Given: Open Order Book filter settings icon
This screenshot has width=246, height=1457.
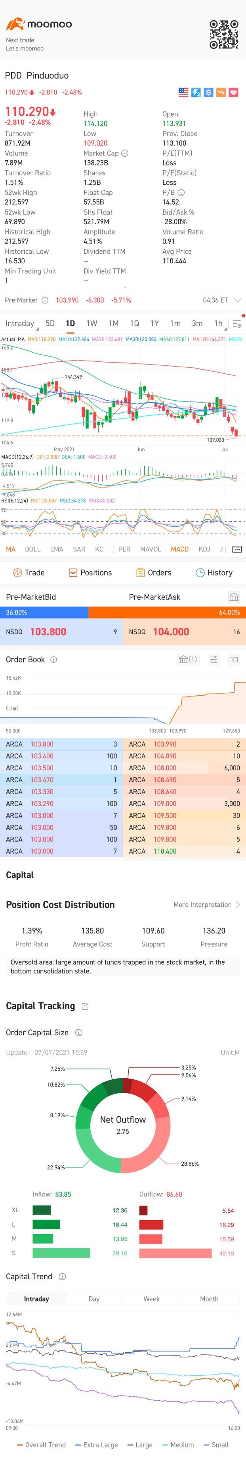Looking at the screenshot, I should 214,660.
